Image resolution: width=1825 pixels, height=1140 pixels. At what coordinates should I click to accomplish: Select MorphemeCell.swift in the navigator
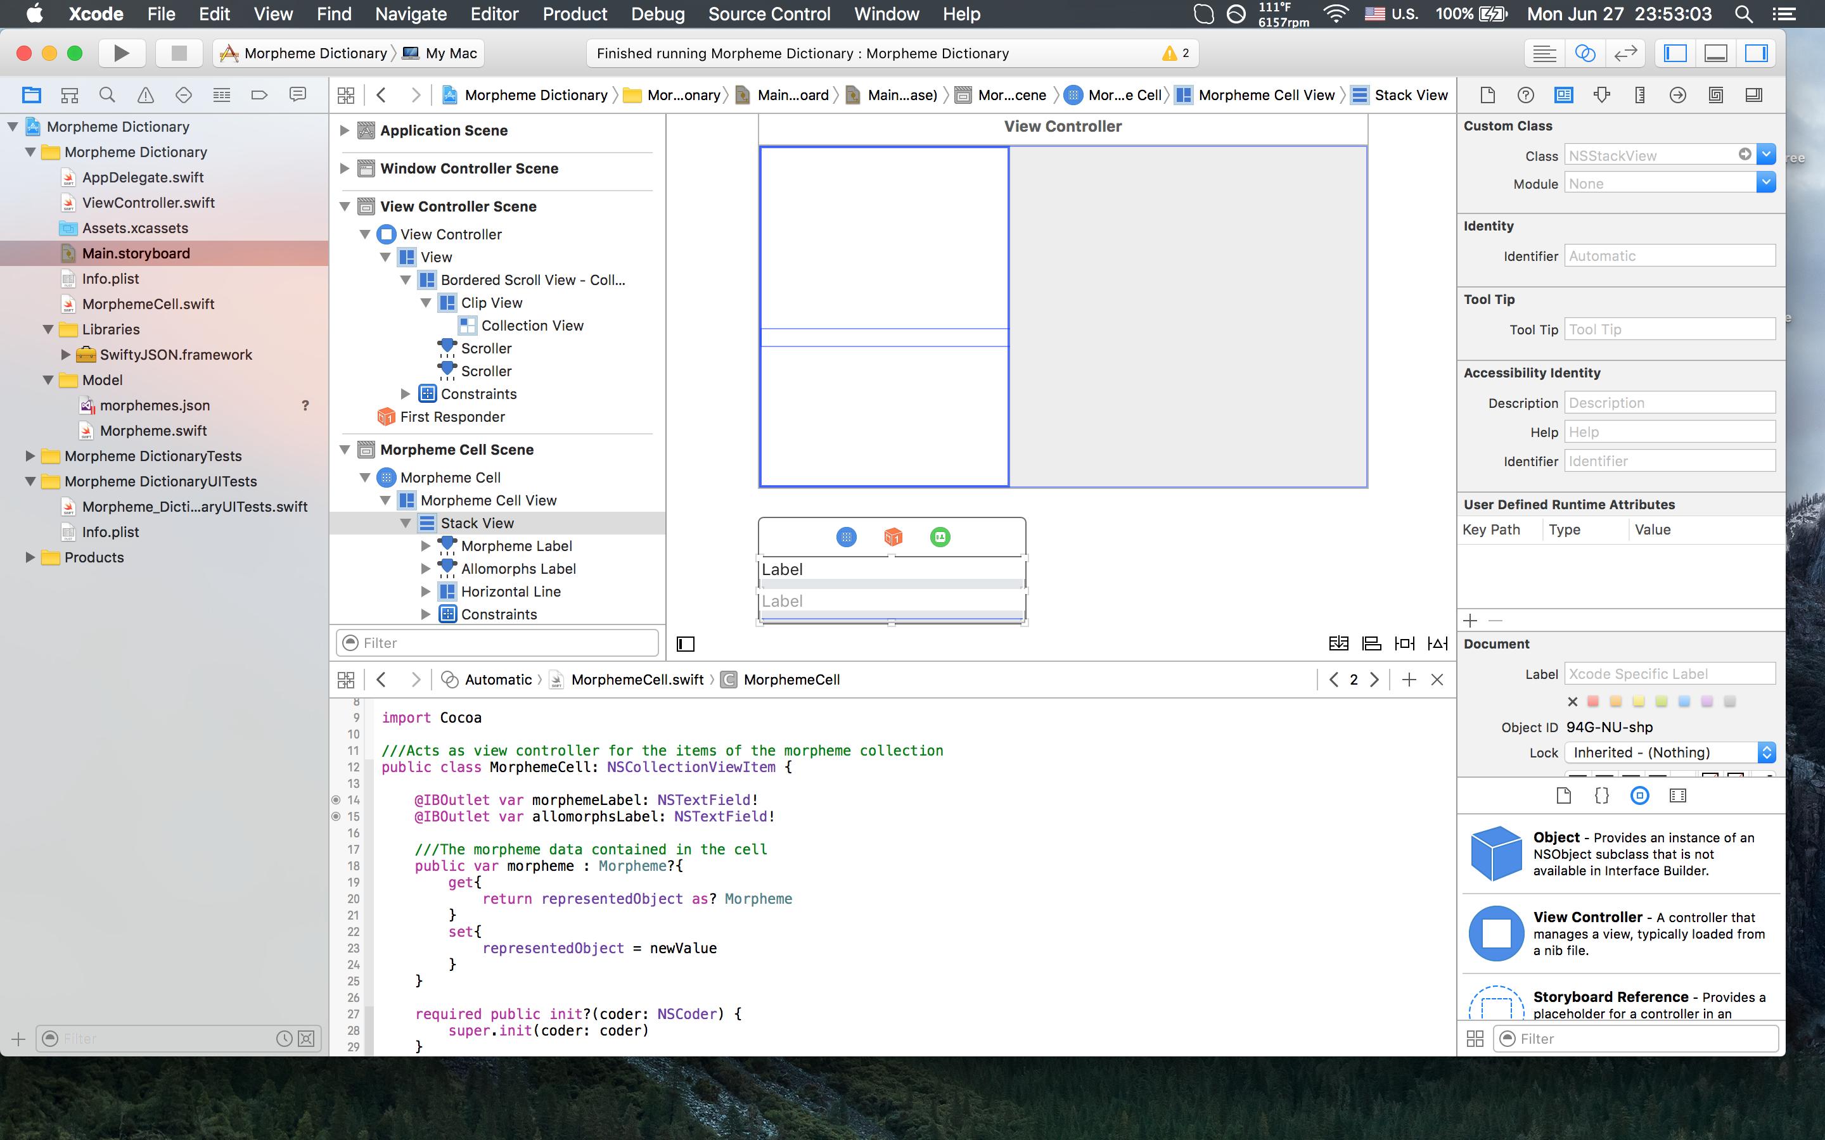[x=148, y=304]
